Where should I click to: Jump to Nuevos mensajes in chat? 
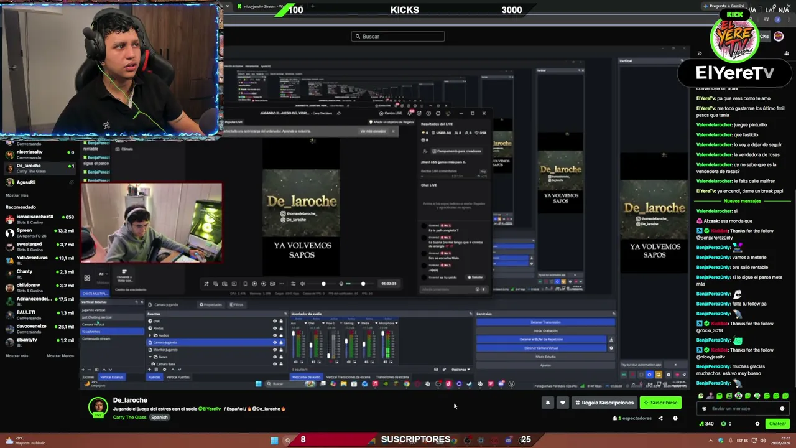tap(742, 201)
